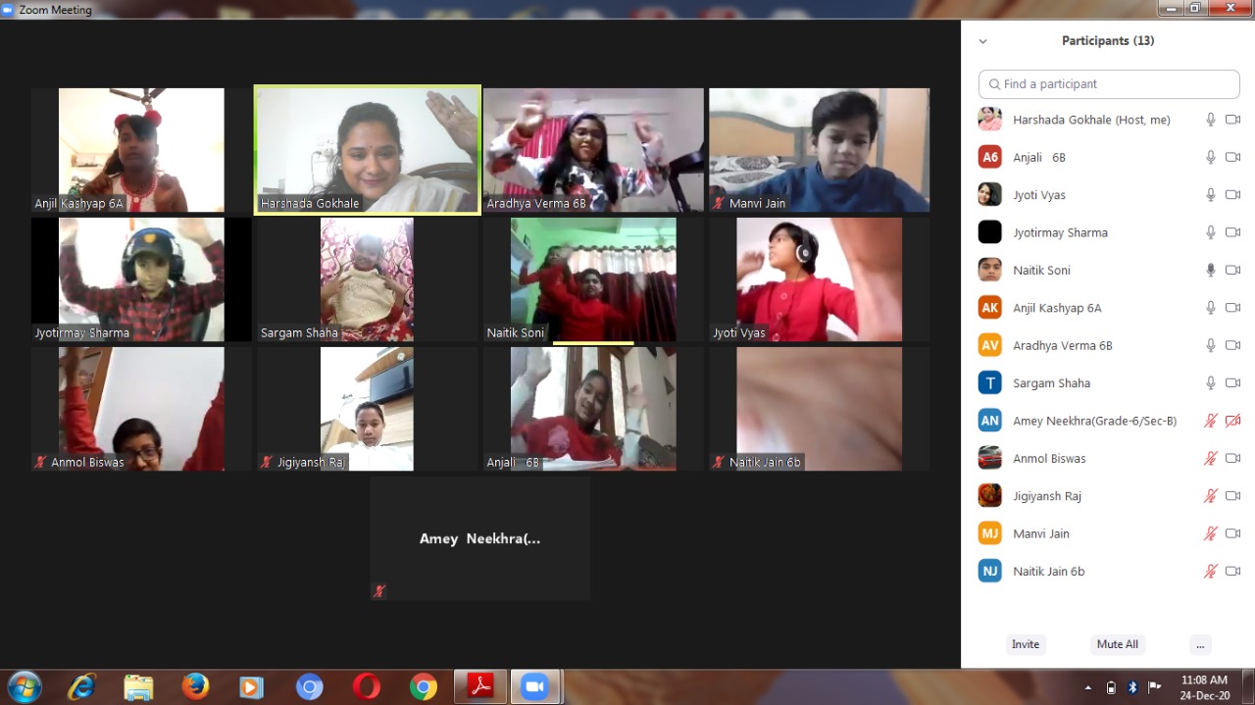Click muted microphone icon for Naitik Jain 6b
Viewport: 1255px width, 705px height.
coord(1211,571)
